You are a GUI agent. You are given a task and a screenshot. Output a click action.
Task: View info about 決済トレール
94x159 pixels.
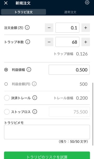click(x=35, y=98)
